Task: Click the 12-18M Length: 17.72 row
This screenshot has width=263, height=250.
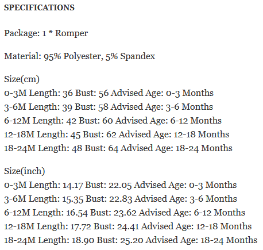Action: coord(127,226)
